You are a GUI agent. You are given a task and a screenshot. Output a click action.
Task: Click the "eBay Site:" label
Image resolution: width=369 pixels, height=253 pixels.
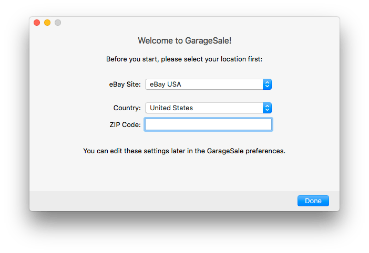coord(125,84)
